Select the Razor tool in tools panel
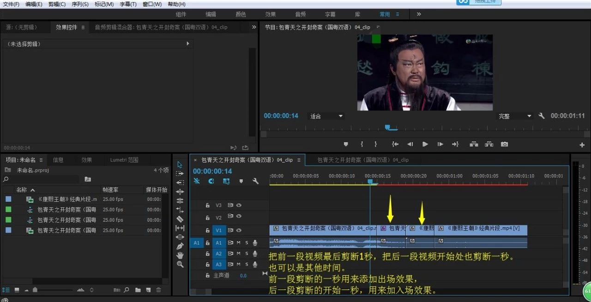 (x=180, y=219)
